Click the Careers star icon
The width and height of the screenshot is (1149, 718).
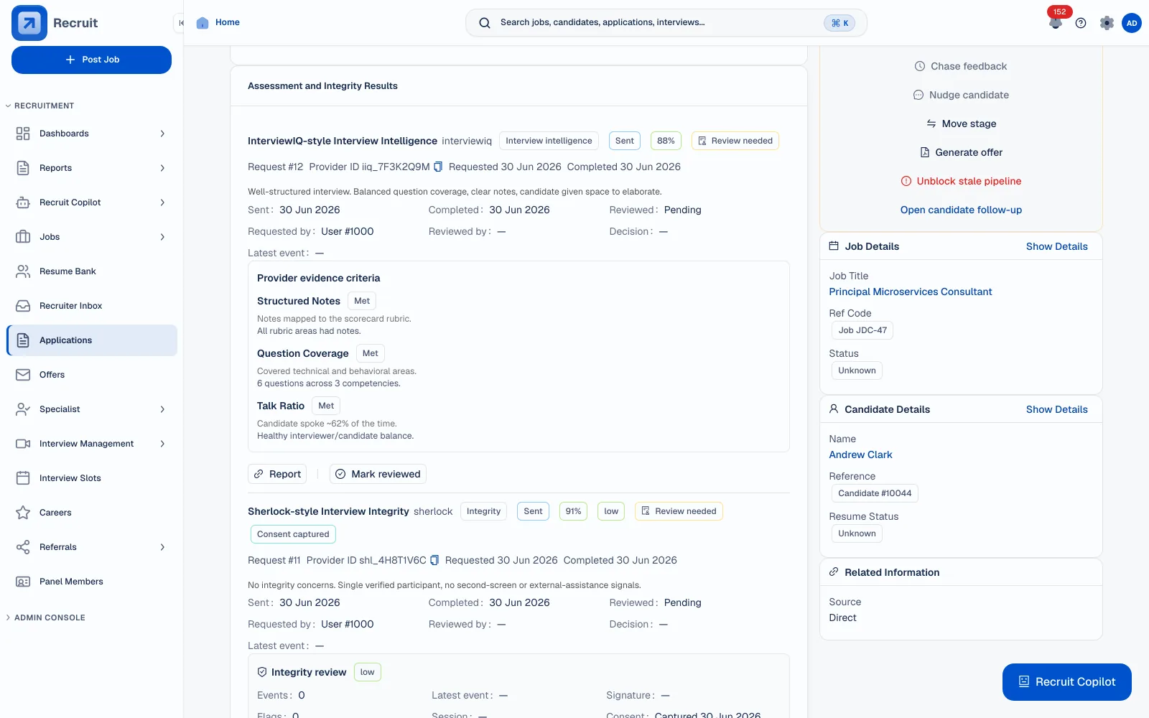[23, 513]
